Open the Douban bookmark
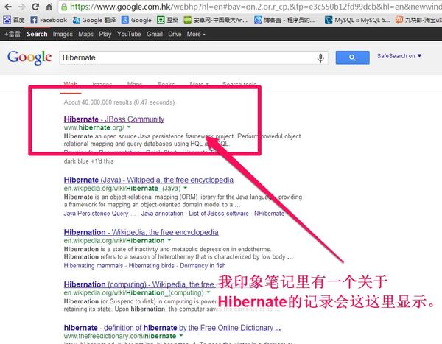The height and width of the screenshot is (344, 442). 167,20
